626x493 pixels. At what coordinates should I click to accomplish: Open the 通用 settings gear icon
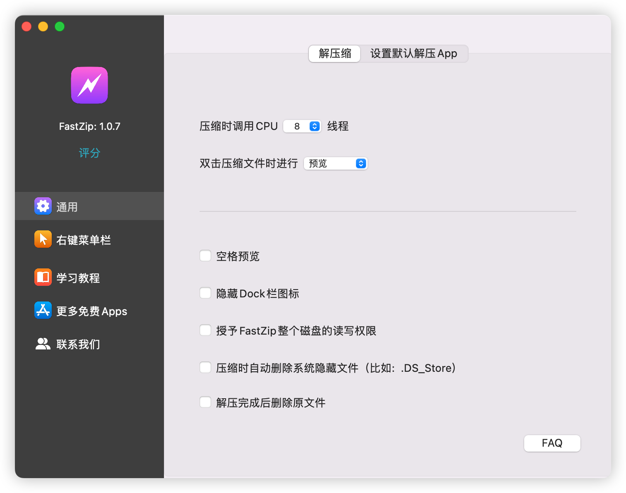(43, 206)
